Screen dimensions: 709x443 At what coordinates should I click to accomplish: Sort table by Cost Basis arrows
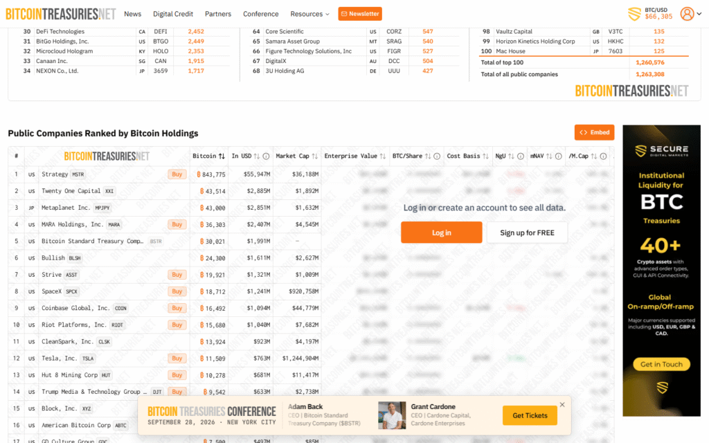pyautogui.click(x=485, y=156)
